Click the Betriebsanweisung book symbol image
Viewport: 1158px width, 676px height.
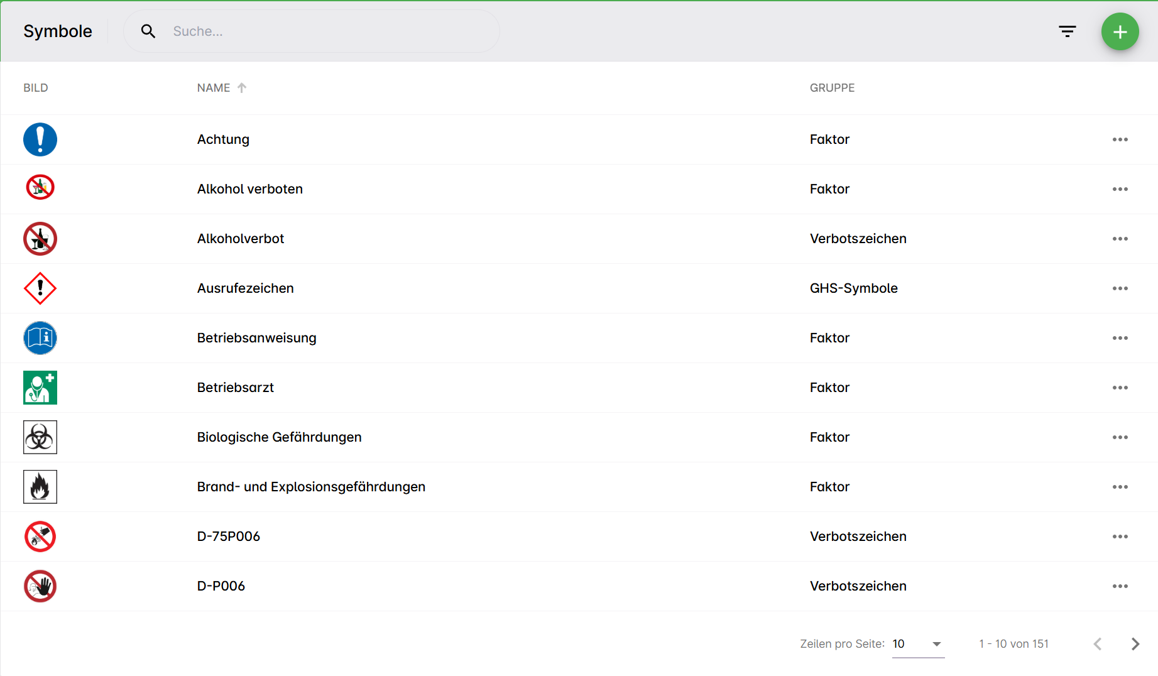click(x=40, y=338)
